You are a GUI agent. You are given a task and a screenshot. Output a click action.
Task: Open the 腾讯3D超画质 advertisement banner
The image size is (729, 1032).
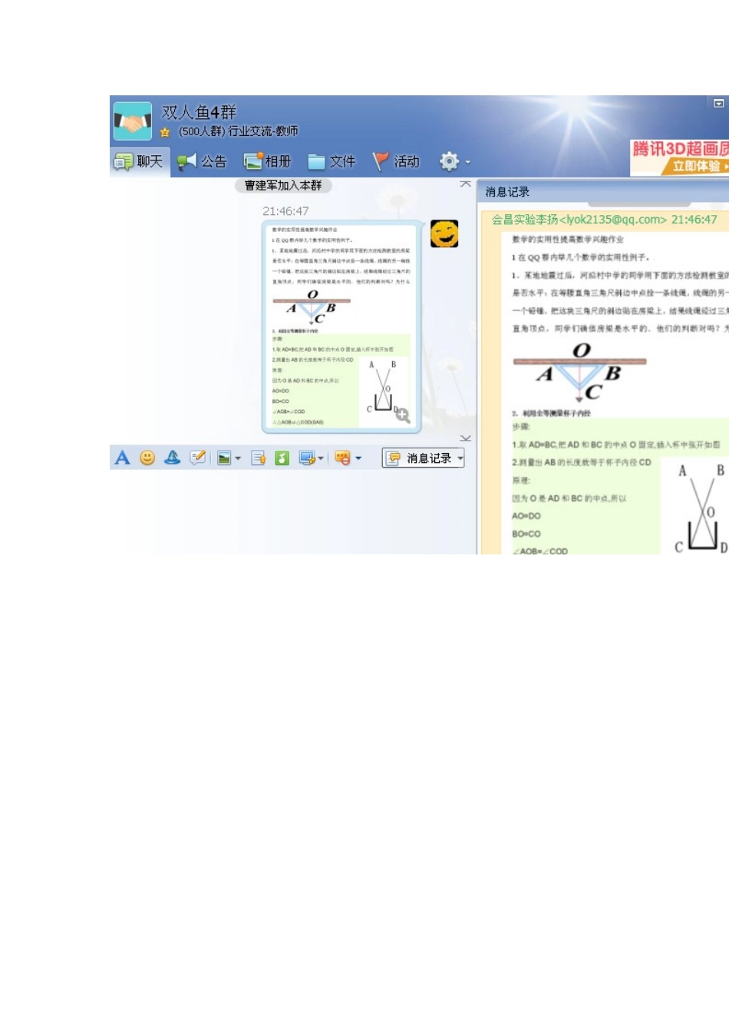point(679,157)
